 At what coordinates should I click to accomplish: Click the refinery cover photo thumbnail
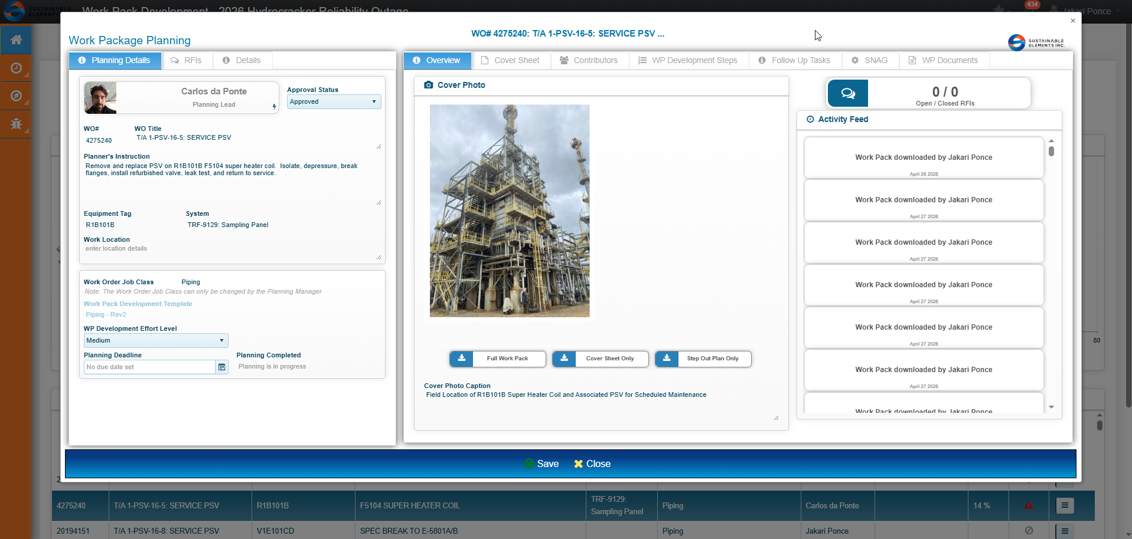(x=510, y=211)
